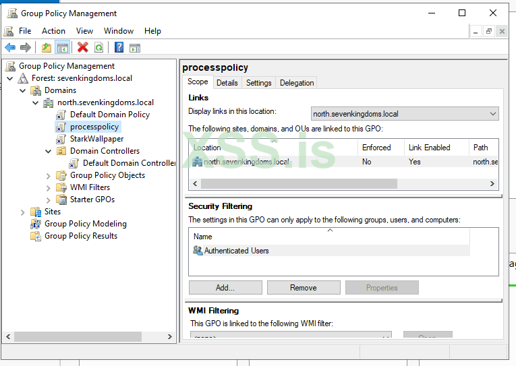Viewport: 516px width, 366px height.
Task: Click the red Delete X toolbar icon
Action: point(82,47)
